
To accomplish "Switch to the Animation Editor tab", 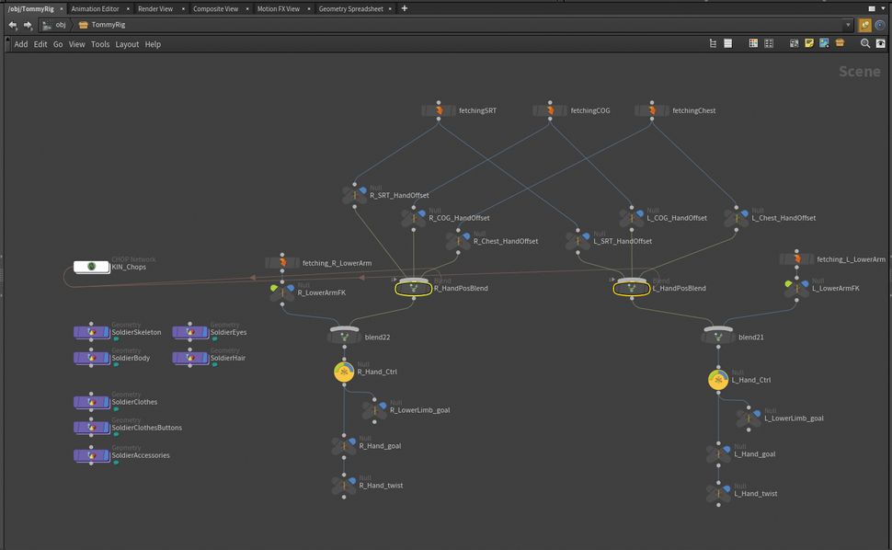I will pos(97,8).
